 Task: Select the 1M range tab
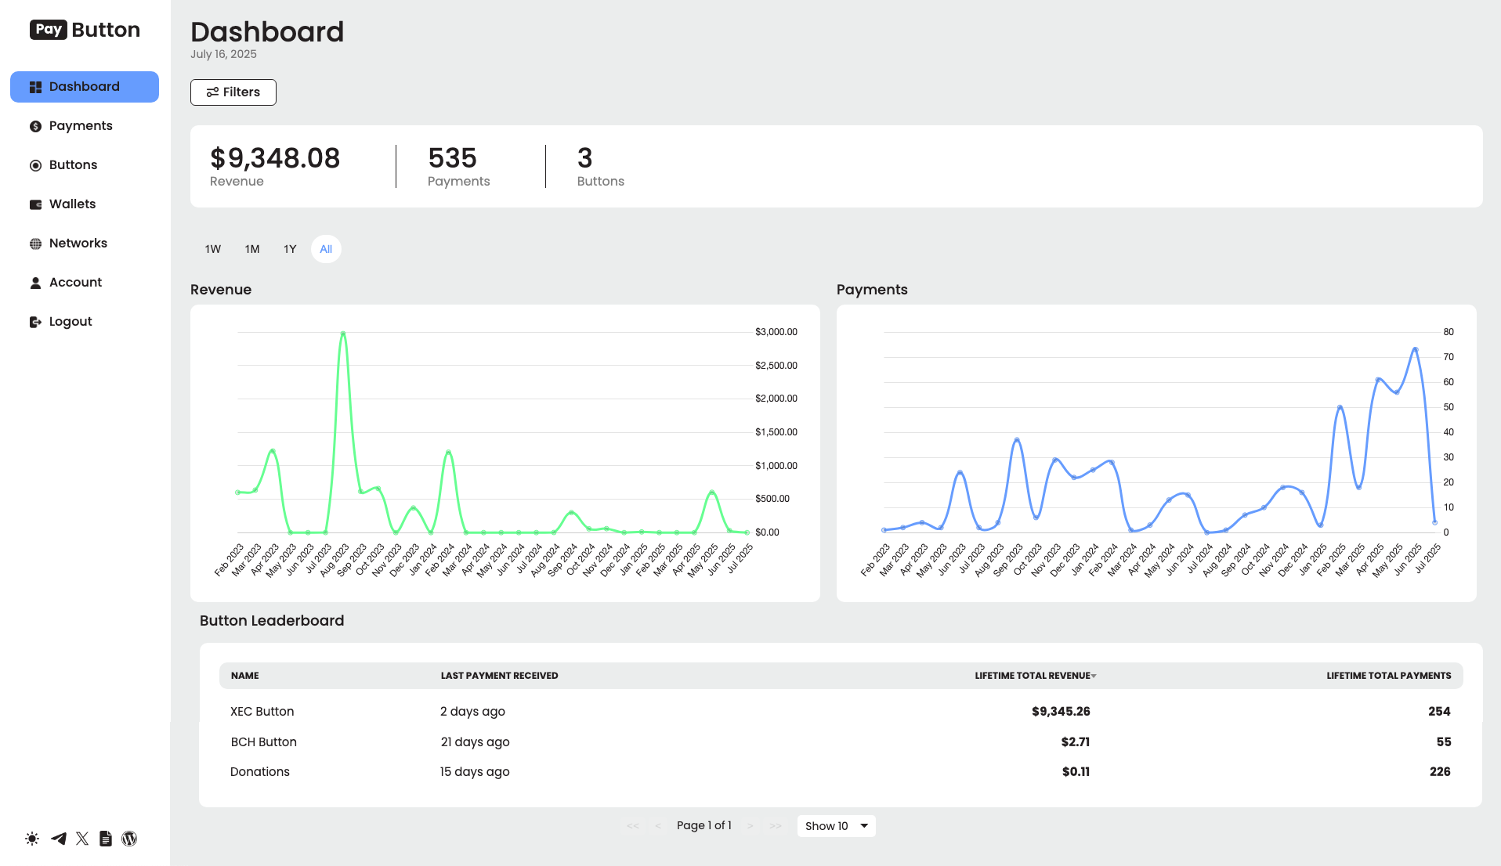[251, 249]
